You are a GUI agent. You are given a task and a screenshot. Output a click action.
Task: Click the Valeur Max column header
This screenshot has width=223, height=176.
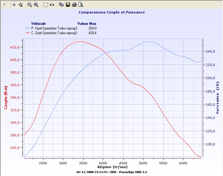[x=87, y=24]
